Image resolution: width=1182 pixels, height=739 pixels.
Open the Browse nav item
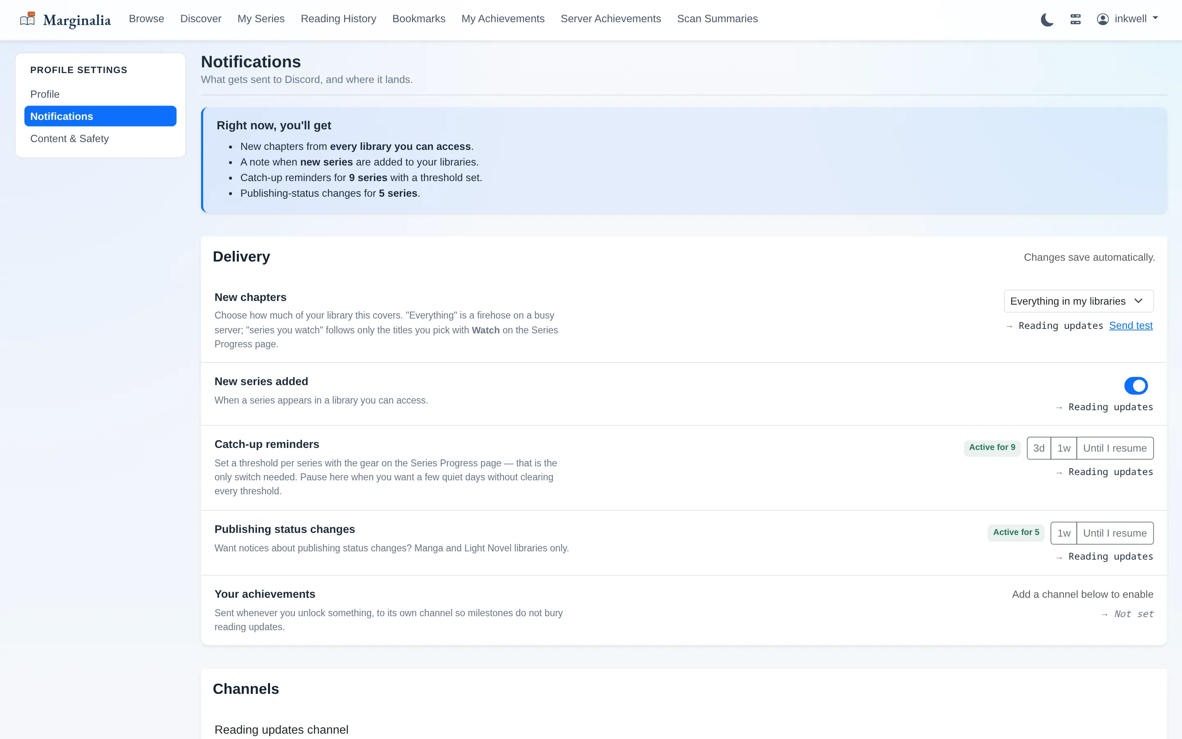pos(147,18)
